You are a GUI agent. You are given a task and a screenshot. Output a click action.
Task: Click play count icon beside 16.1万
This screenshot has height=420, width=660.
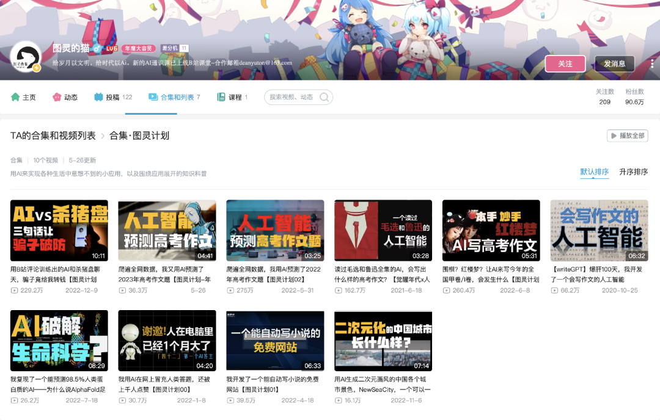[339, 400]
